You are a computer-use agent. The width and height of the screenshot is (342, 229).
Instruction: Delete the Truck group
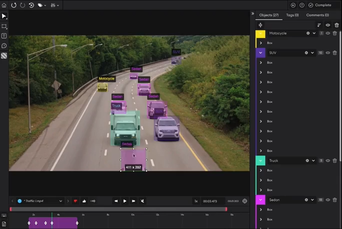[x=335, y=160]
